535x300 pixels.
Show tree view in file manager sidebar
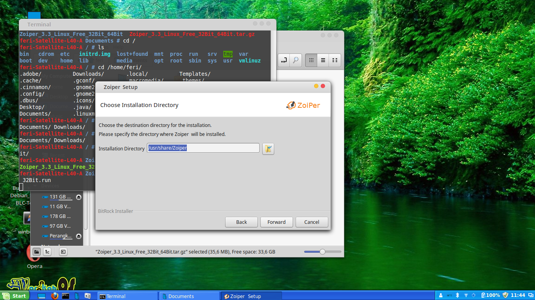click(47, 252)
